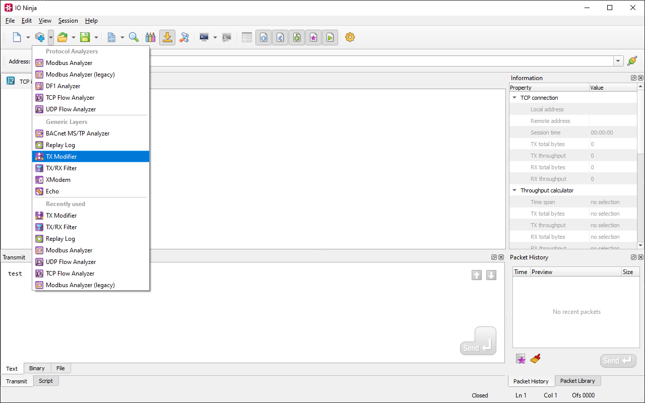The image size is (645, 403).
Task: Close the Transmit panel
Action: click(501, 257)
